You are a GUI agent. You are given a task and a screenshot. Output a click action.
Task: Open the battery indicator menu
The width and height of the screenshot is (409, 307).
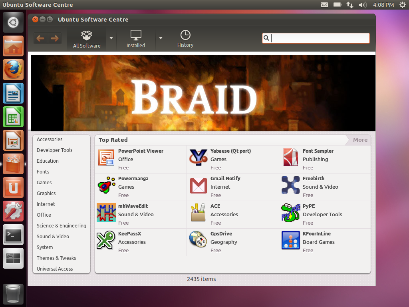(x=337, y=5)
